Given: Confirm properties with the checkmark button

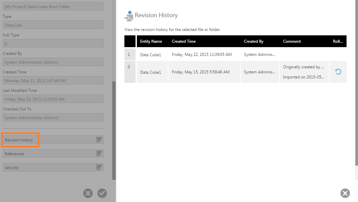Looking at the screenshot, I should [102, 193].
